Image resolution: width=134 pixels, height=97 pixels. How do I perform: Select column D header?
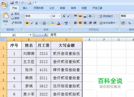click(66, 40)
